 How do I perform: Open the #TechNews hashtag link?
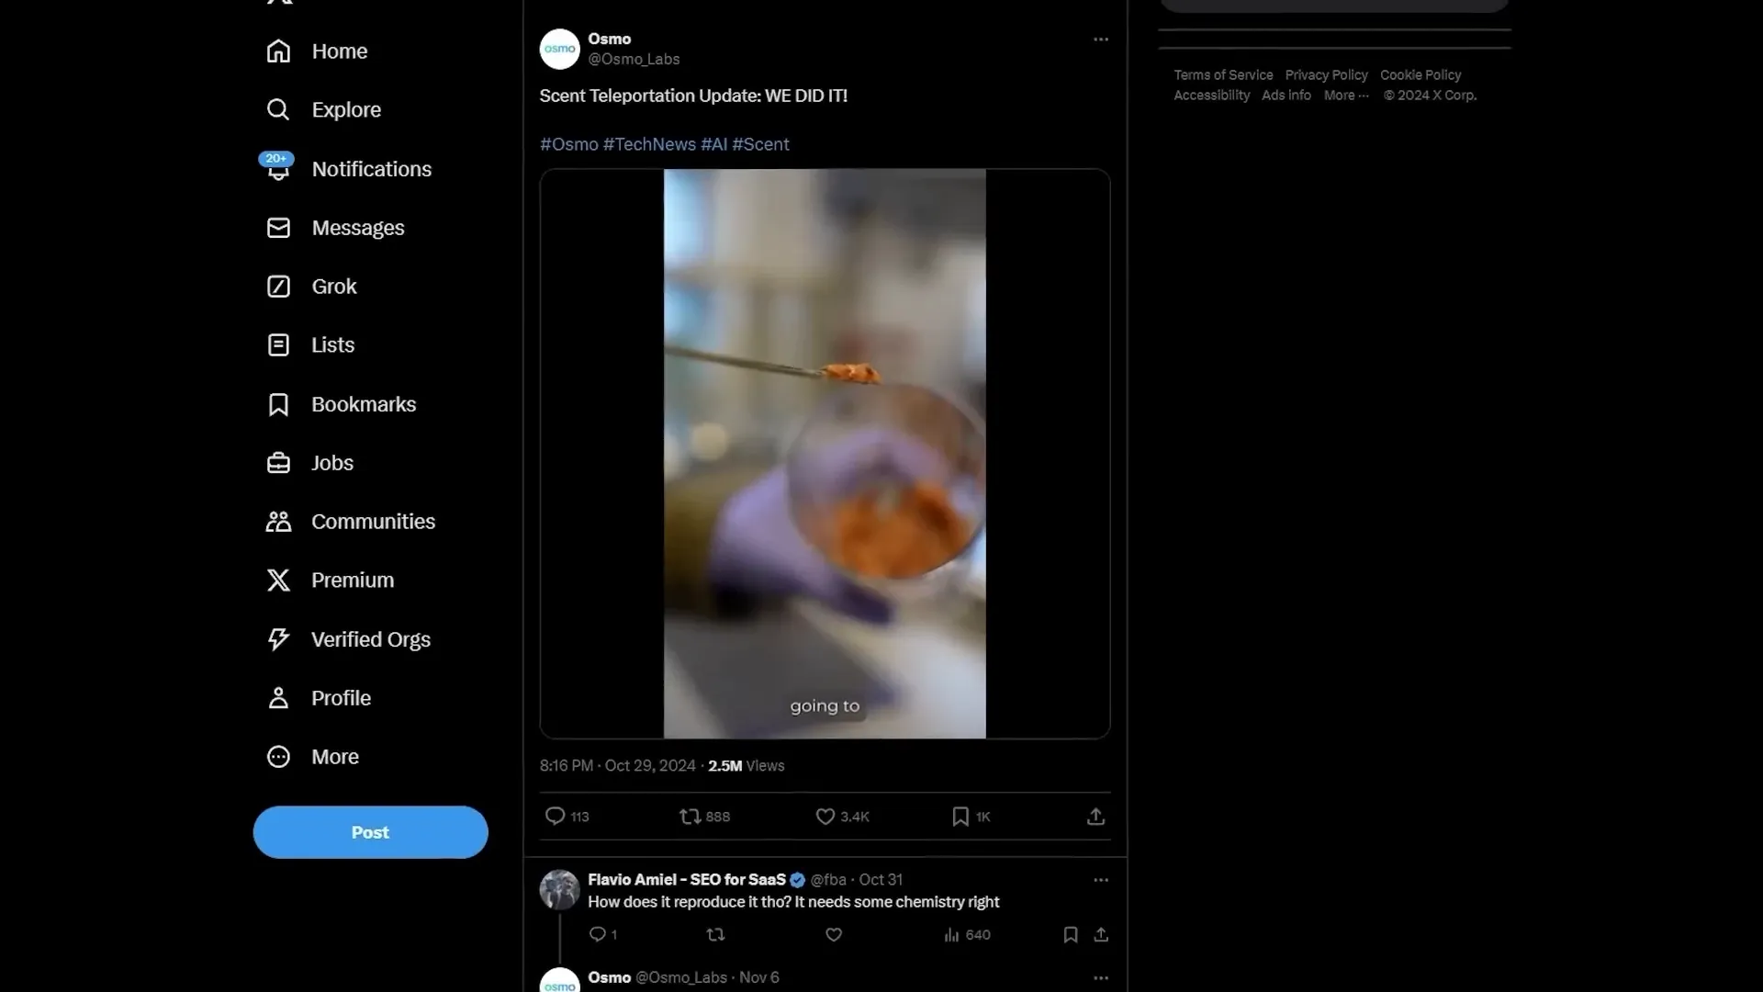(x=649, y=144)
